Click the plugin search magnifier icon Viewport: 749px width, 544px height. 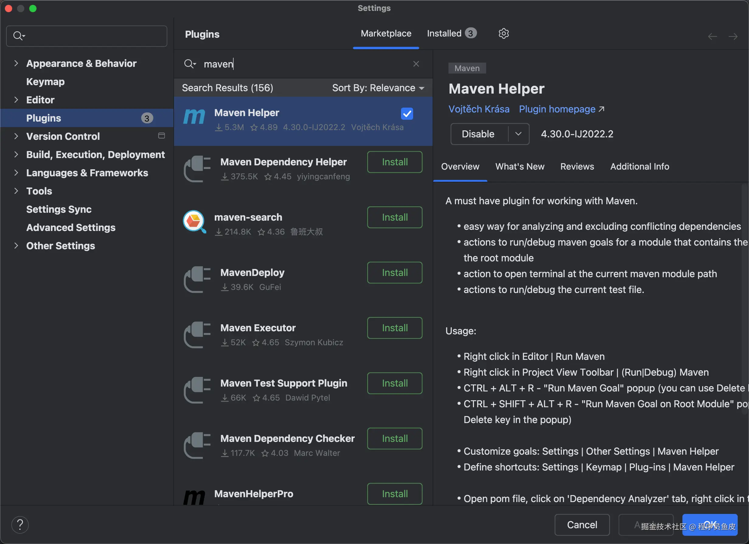pyautogui.click(x=190, y=64)
